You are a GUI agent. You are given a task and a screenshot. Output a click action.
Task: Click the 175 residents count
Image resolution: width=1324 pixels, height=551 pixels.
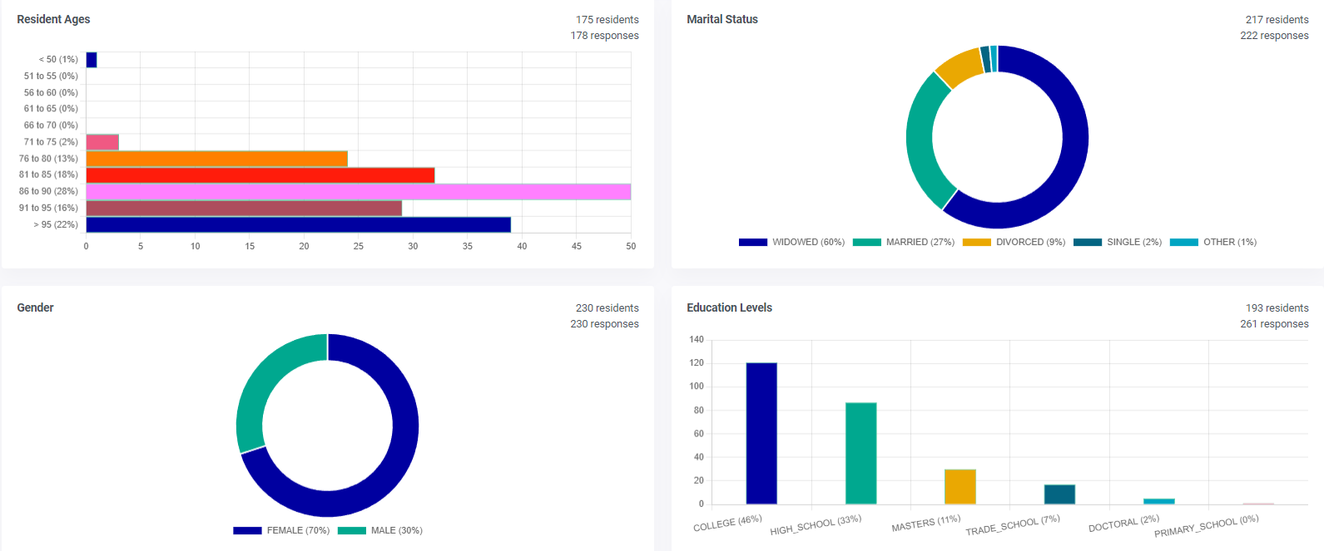607,20
